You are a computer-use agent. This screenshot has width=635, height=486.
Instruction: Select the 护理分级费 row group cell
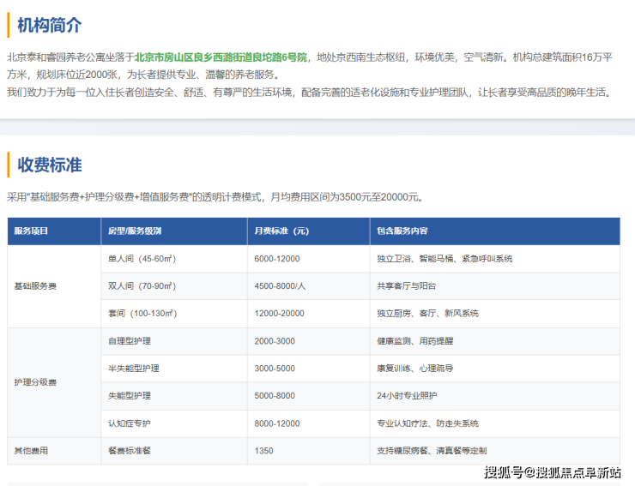pos(35,382)
